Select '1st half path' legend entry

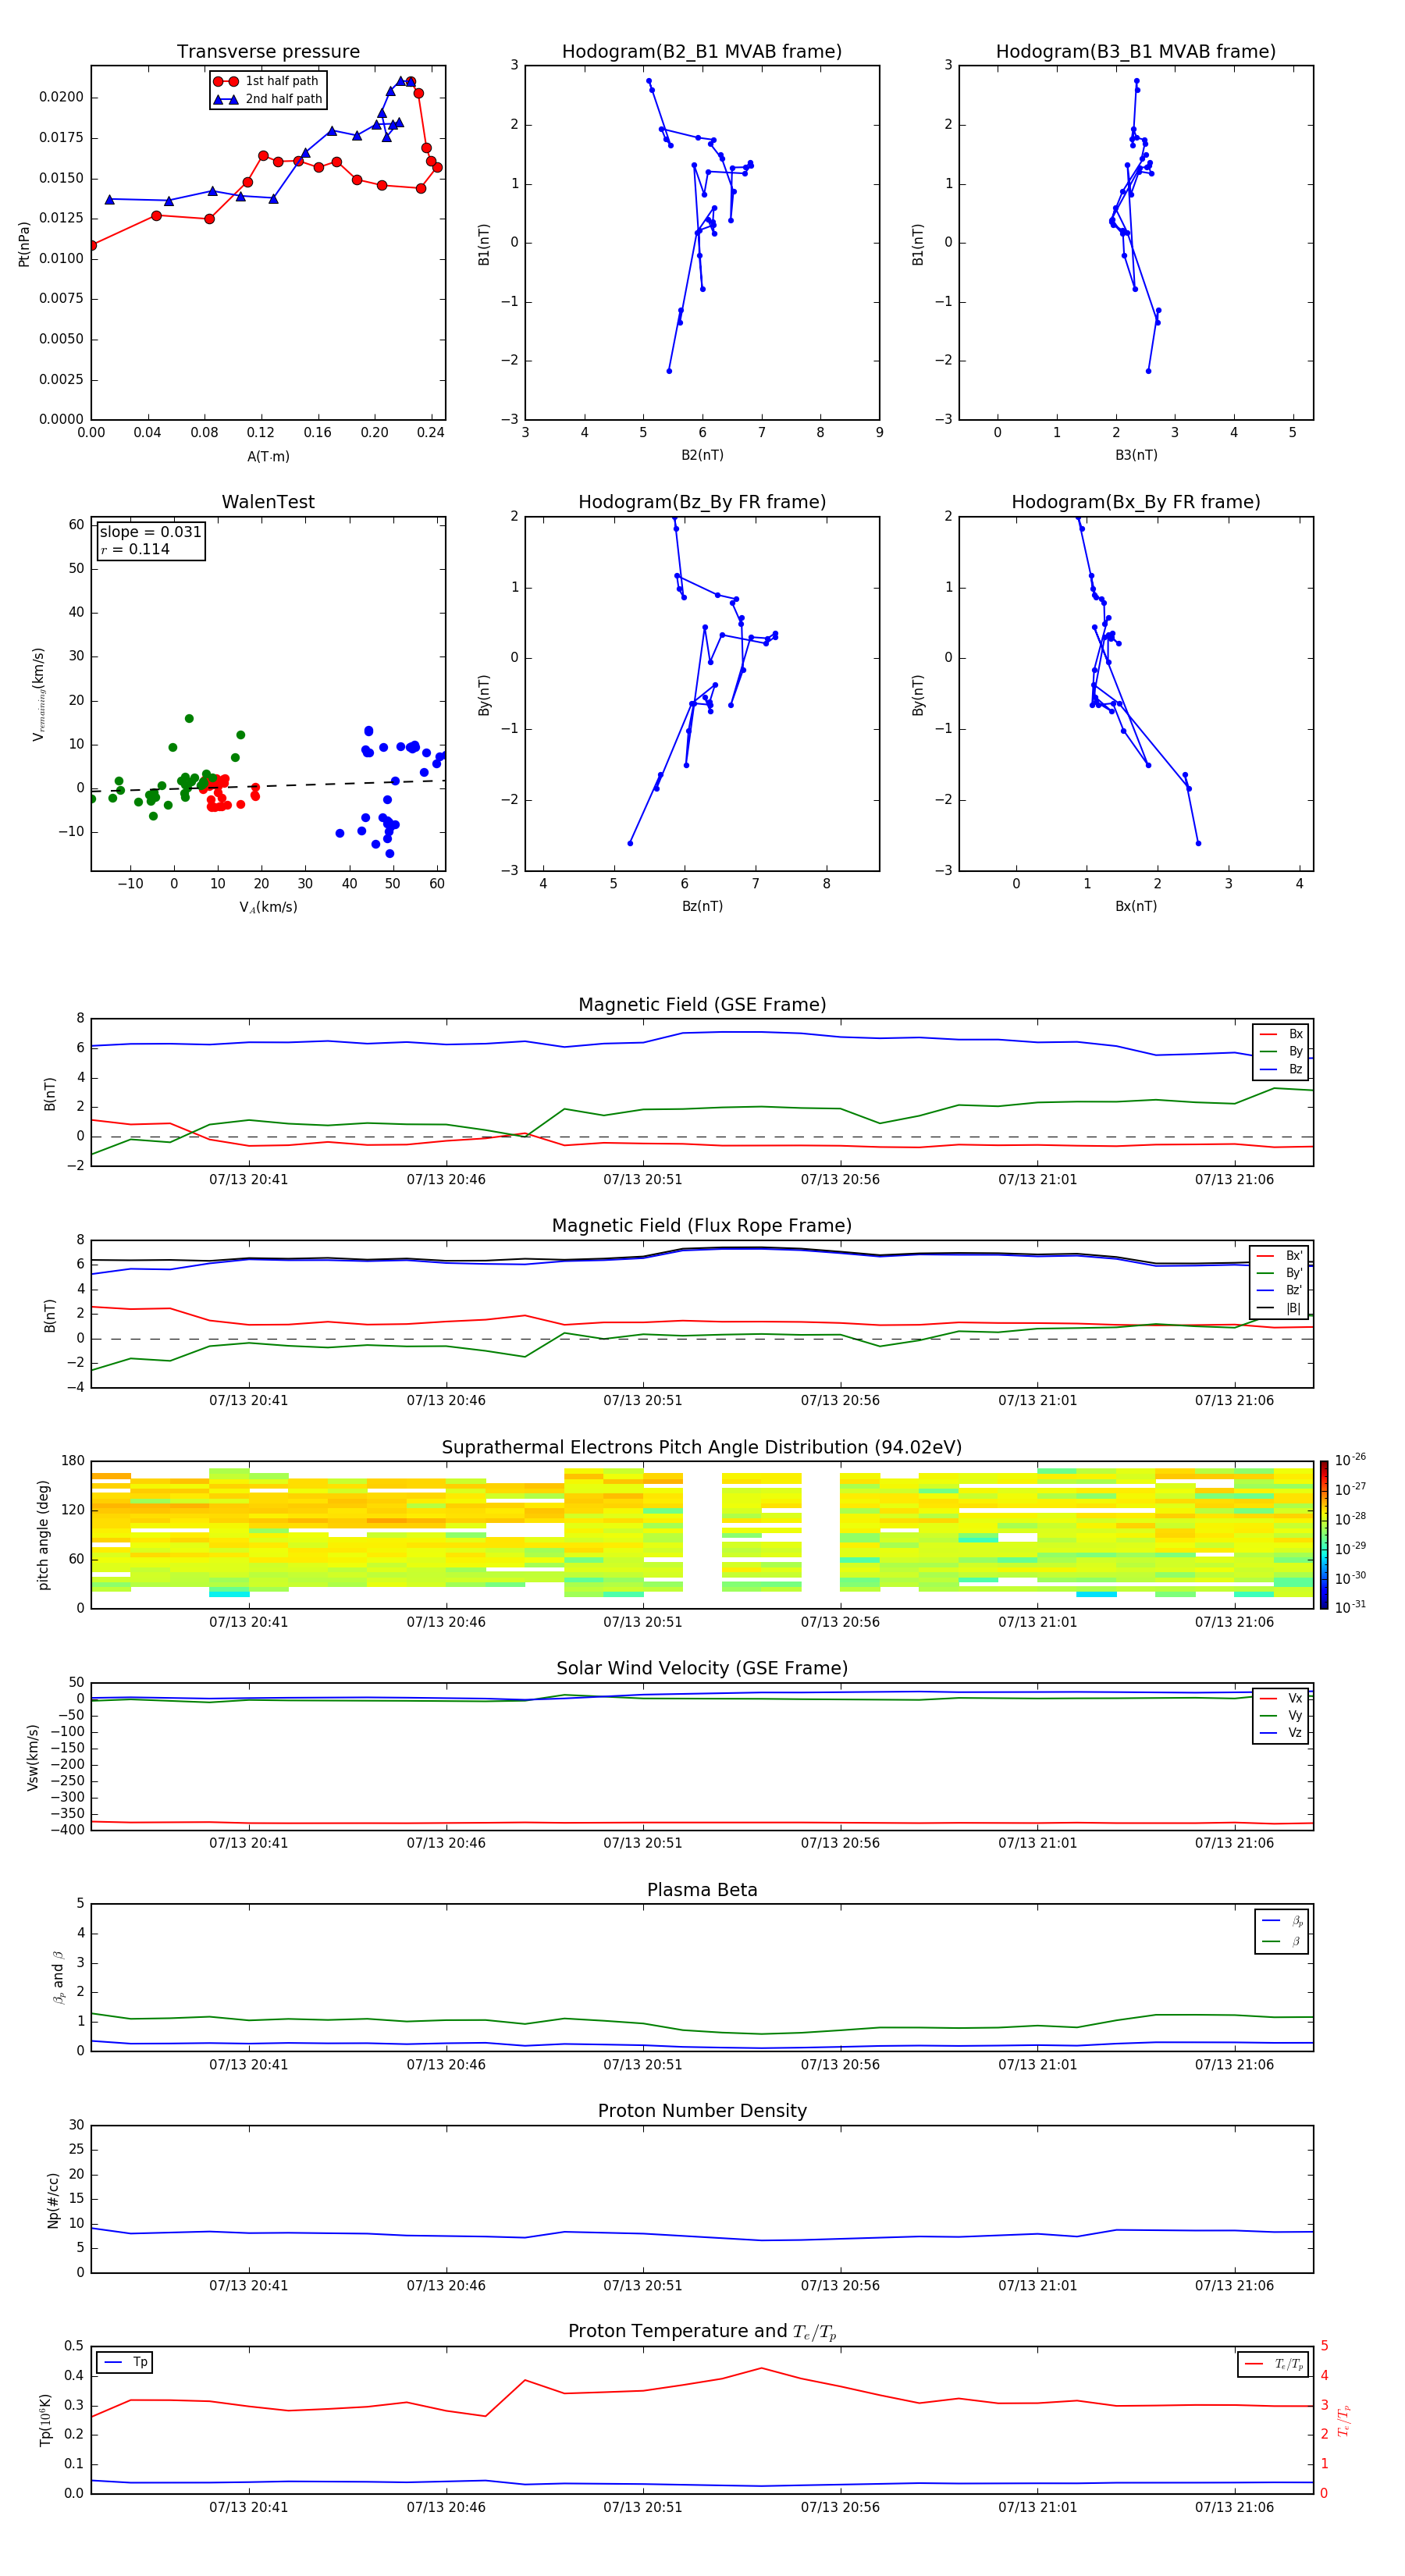(267, 81)
